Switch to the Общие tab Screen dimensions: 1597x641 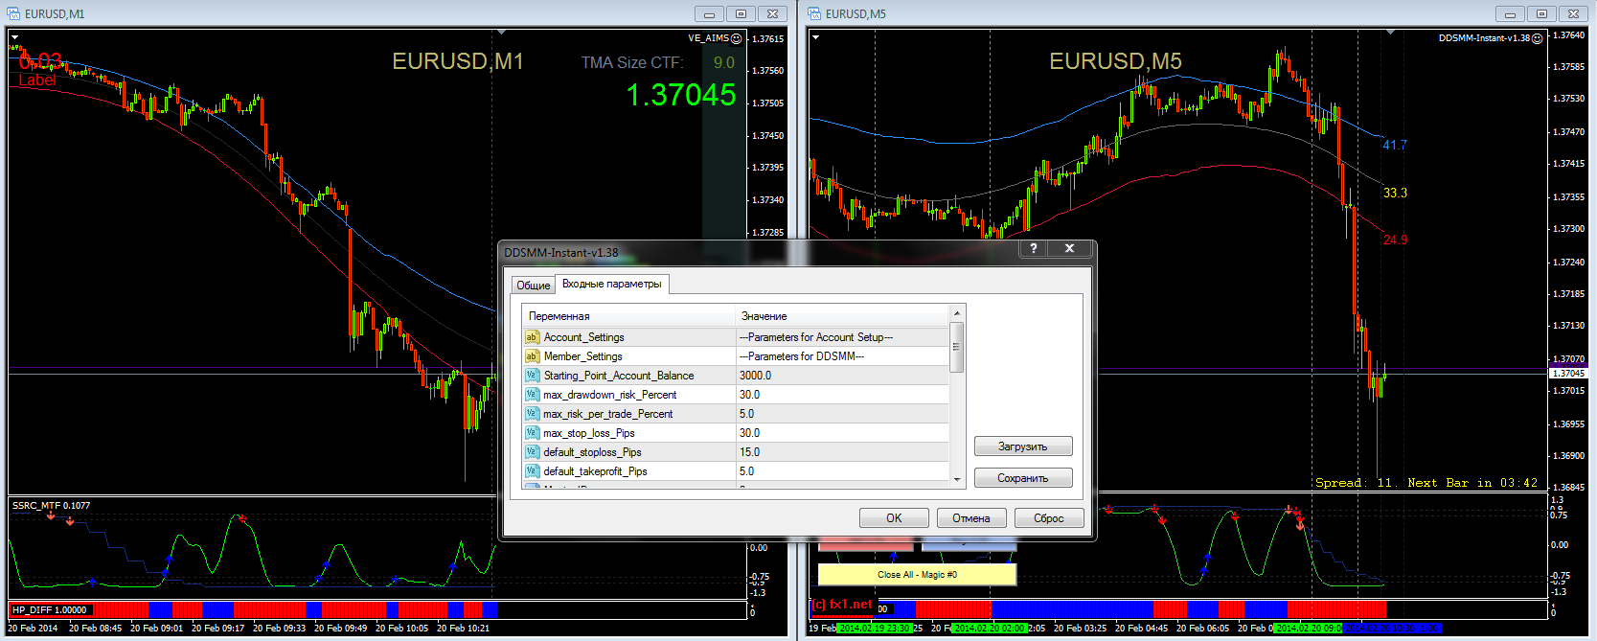(x=533, y=286)
